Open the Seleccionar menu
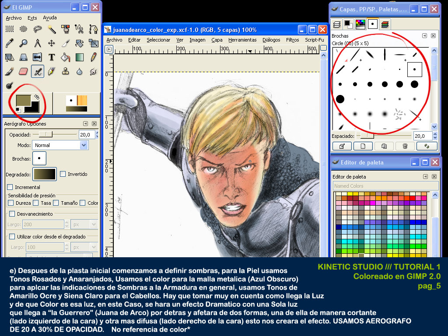448x336 pixels. tap(158, 40)
